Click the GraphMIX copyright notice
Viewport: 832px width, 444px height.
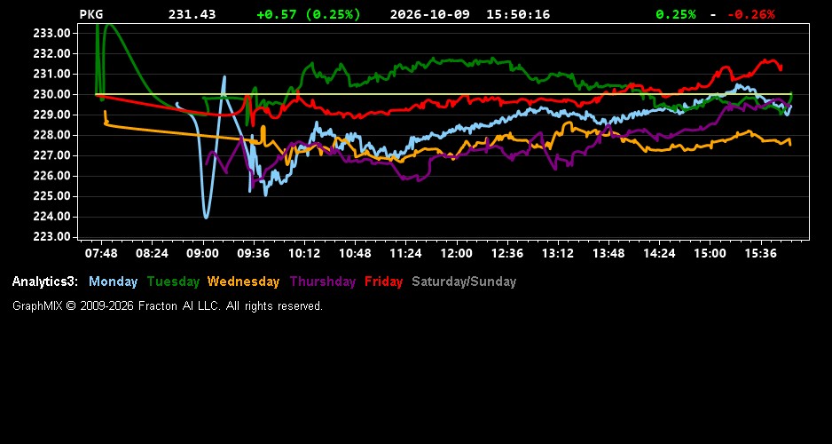(x=168, y=305)
